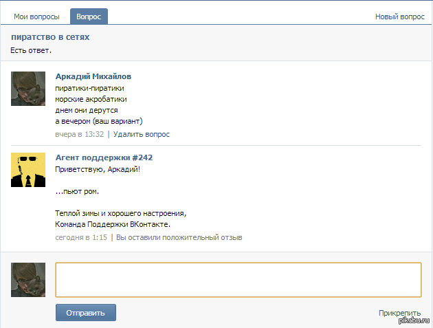Open the Мои вопросы tab

[x=35, y=17]
